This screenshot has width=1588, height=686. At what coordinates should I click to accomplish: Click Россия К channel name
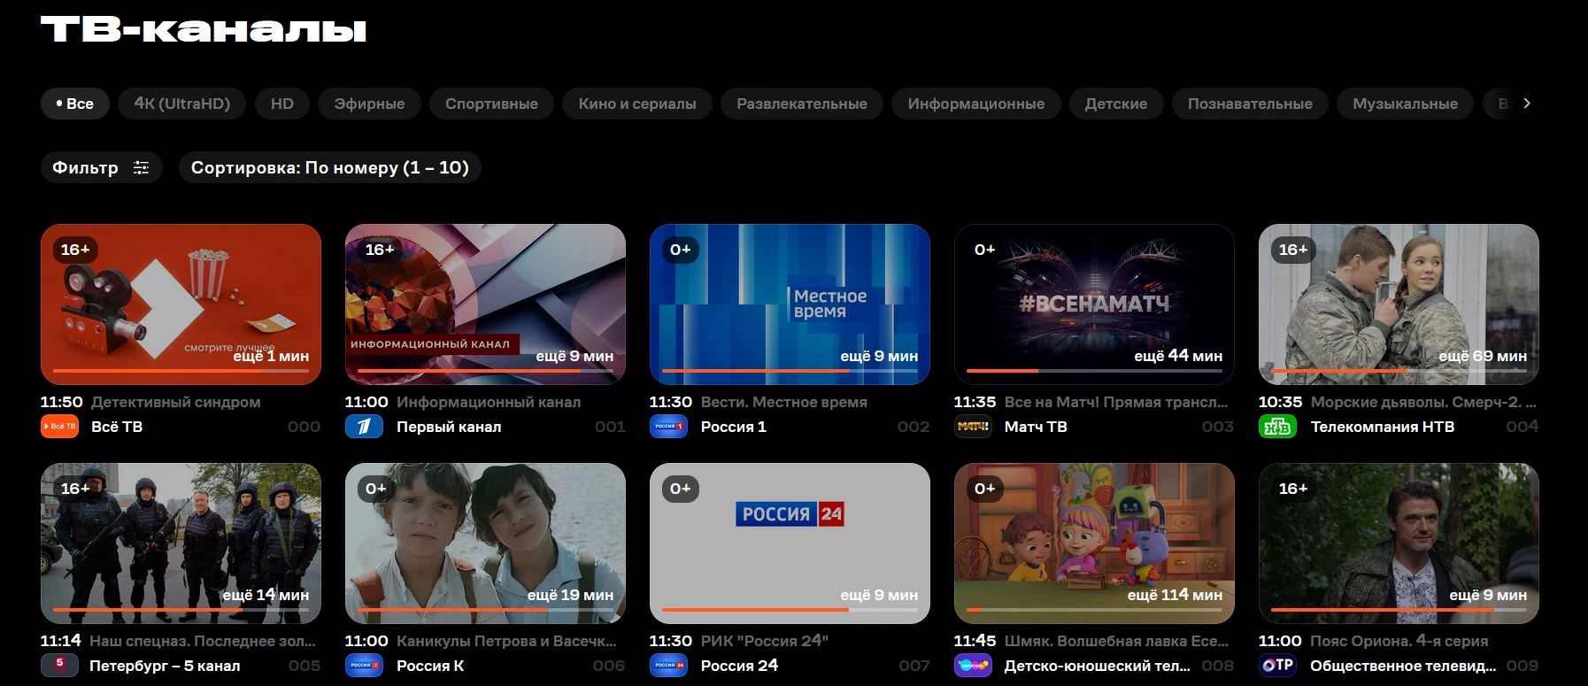click(430, 666)
